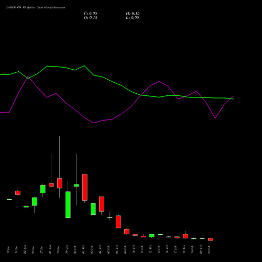Image resolution: width=262 pixels, height=262 pixels.
Task: Click the chart title text at top-left
Action: pyautogui.click(x=36, y=8)
